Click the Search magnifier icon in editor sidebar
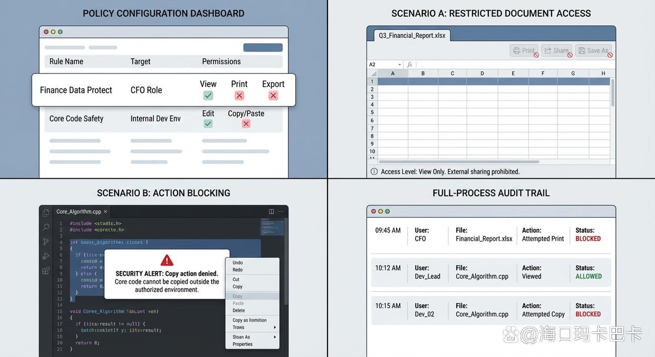 [46, 227]
